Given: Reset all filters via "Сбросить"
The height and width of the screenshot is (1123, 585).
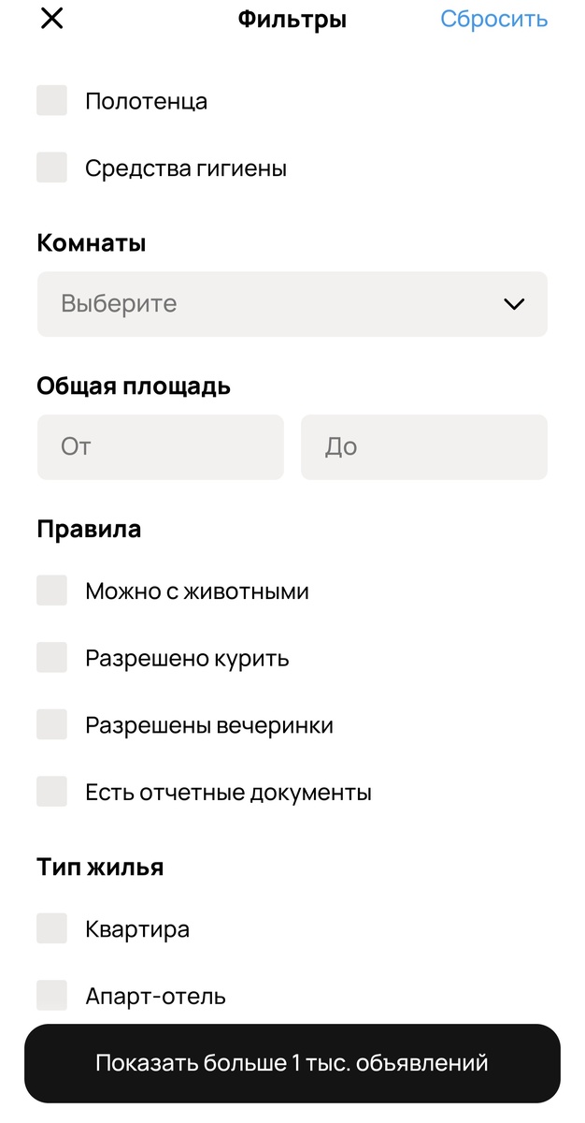Looking at the screenshot, I should pyautogui.click(x=494, y=18).
